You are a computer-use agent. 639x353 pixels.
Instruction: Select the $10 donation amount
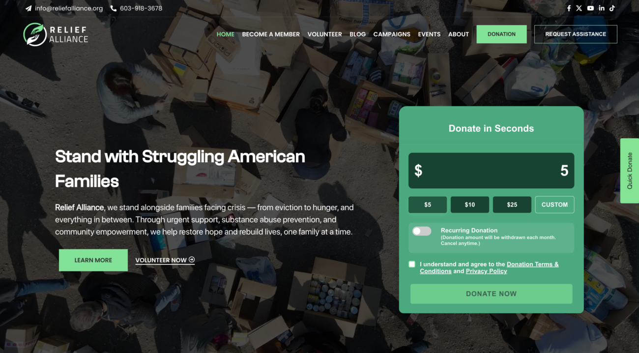coord(470,205)
